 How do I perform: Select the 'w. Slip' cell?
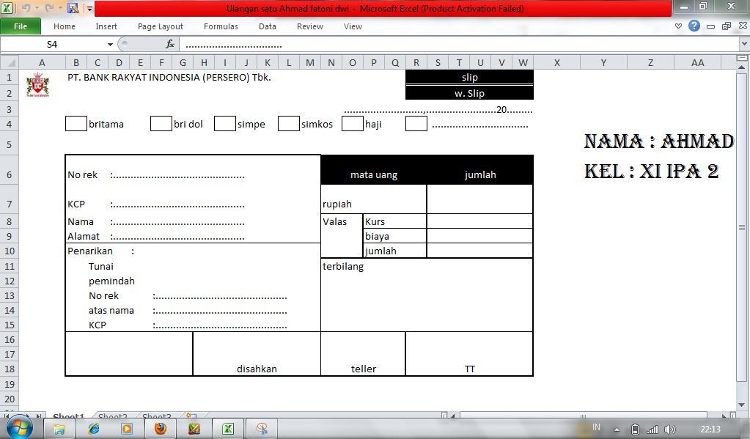click(x=469, y=93)
